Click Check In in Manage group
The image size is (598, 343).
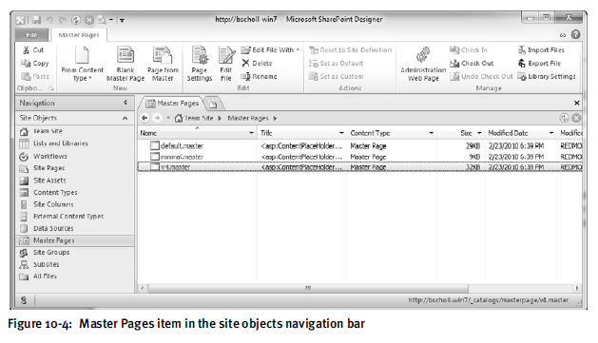coord(469,50)
